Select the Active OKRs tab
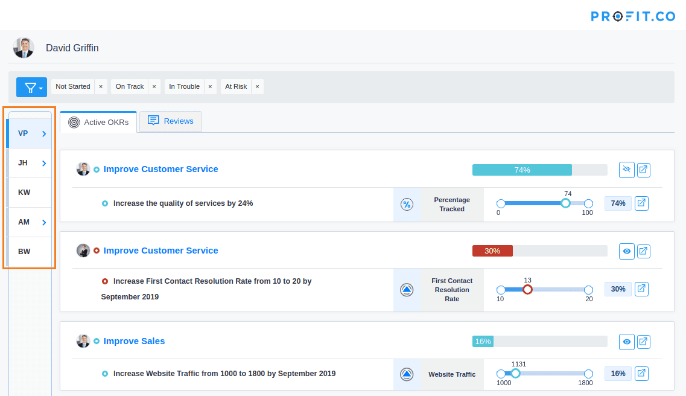Viewport: 686px width, 396px height. point(98,121)
